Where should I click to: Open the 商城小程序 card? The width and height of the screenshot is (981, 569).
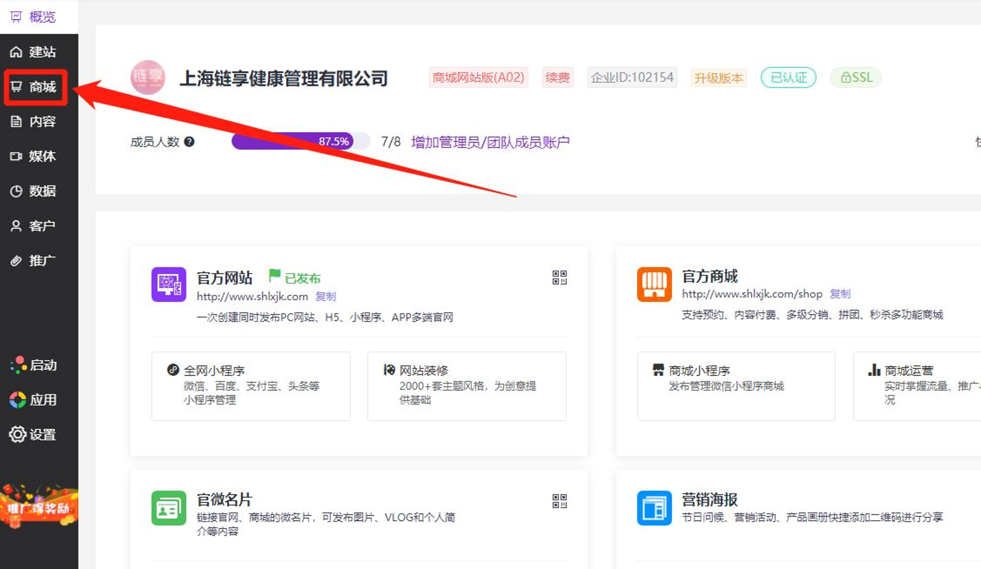click(736, 386)
